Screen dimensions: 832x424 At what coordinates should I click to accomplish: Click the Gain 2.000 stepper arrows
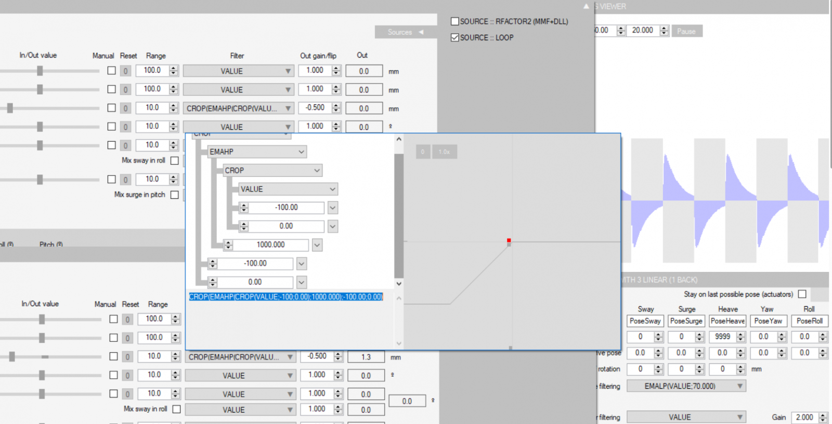(x=823, y=417)
